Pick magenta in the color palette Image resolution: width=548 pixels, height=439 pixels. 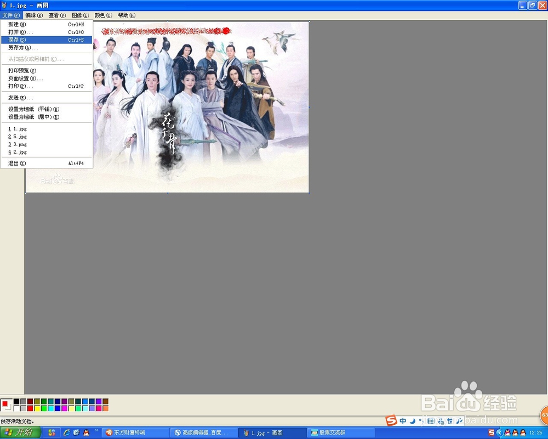(64, 408)
